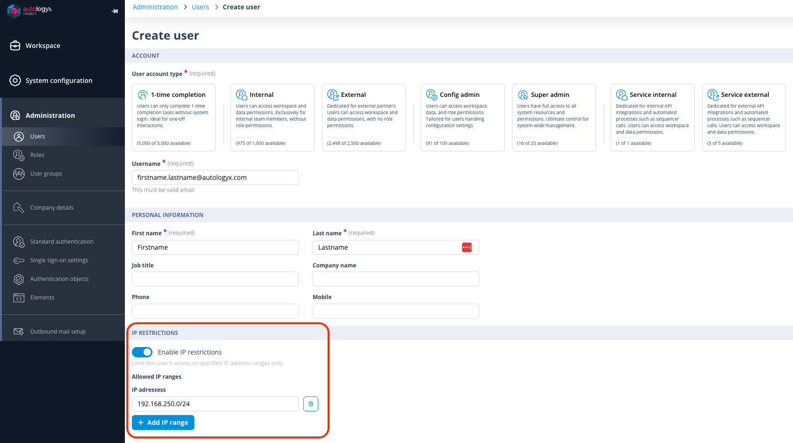The width and height of the screenshot is (793, 443).
Task: Click the Outbound mail envelope icon
Action: (19, 332)
